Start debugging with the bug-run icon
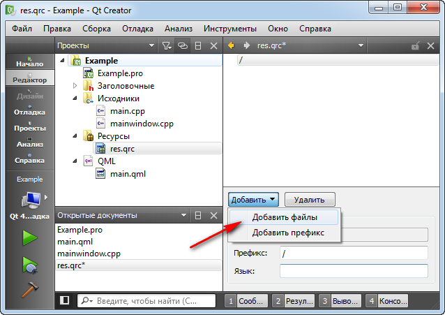 click(29, 265)
